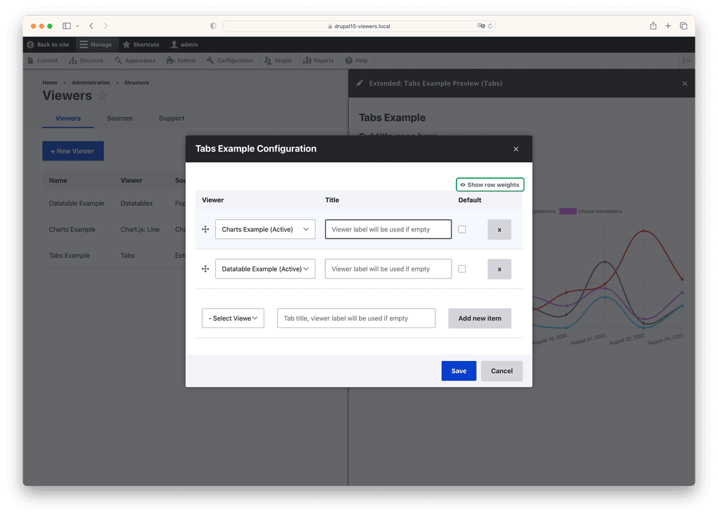718x516 pixels.
Task: Remove the Charts Example row with x
Action: point(499,229)
